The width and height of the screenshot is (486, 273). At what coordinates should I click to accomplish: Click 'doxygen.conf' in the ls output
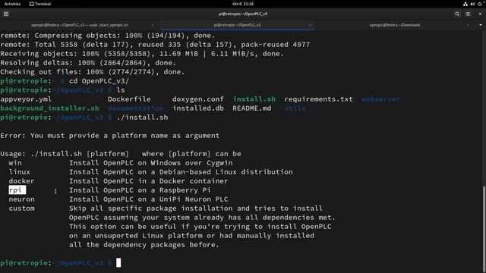pyautogui.click(x=198, y=99)
